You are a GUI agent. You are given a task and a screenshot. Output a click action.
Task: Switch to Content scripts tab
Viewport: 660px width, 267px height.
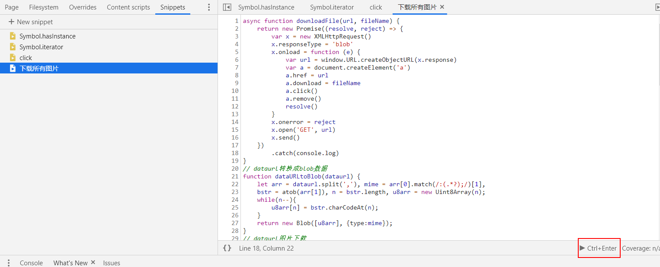[128, 7]
